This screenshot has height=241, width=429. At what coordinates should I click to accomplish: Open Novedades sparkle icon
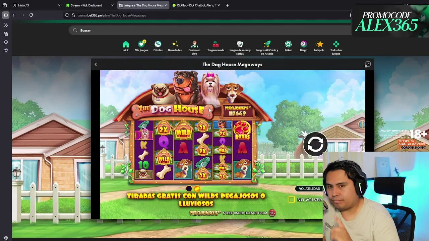click(x=175, y=46)
